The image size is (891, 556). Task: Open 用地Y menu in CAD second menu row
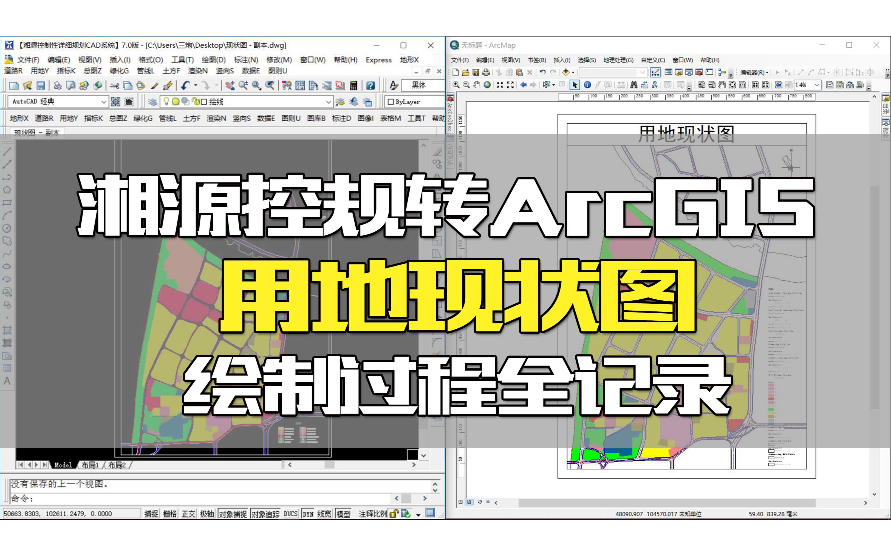click(x=40, y=71)
